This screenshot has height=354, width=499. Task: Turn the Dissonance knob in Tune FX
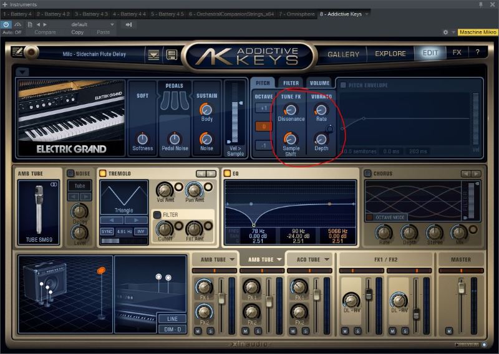291,110
